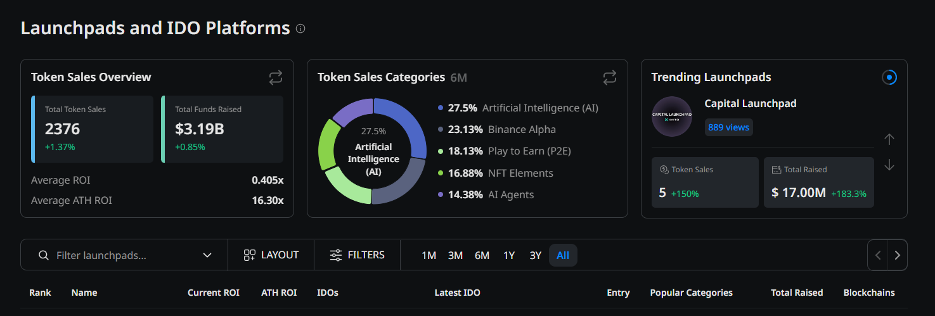Click the circular progress indicator in Trending Launchpads
Viewport: 935px width, 316px height.
tap(889, 77)
